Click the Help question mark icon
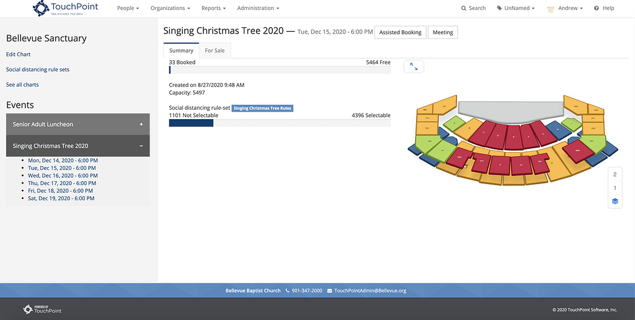This screenshot has width=635, height=320. tap(596, 8)
